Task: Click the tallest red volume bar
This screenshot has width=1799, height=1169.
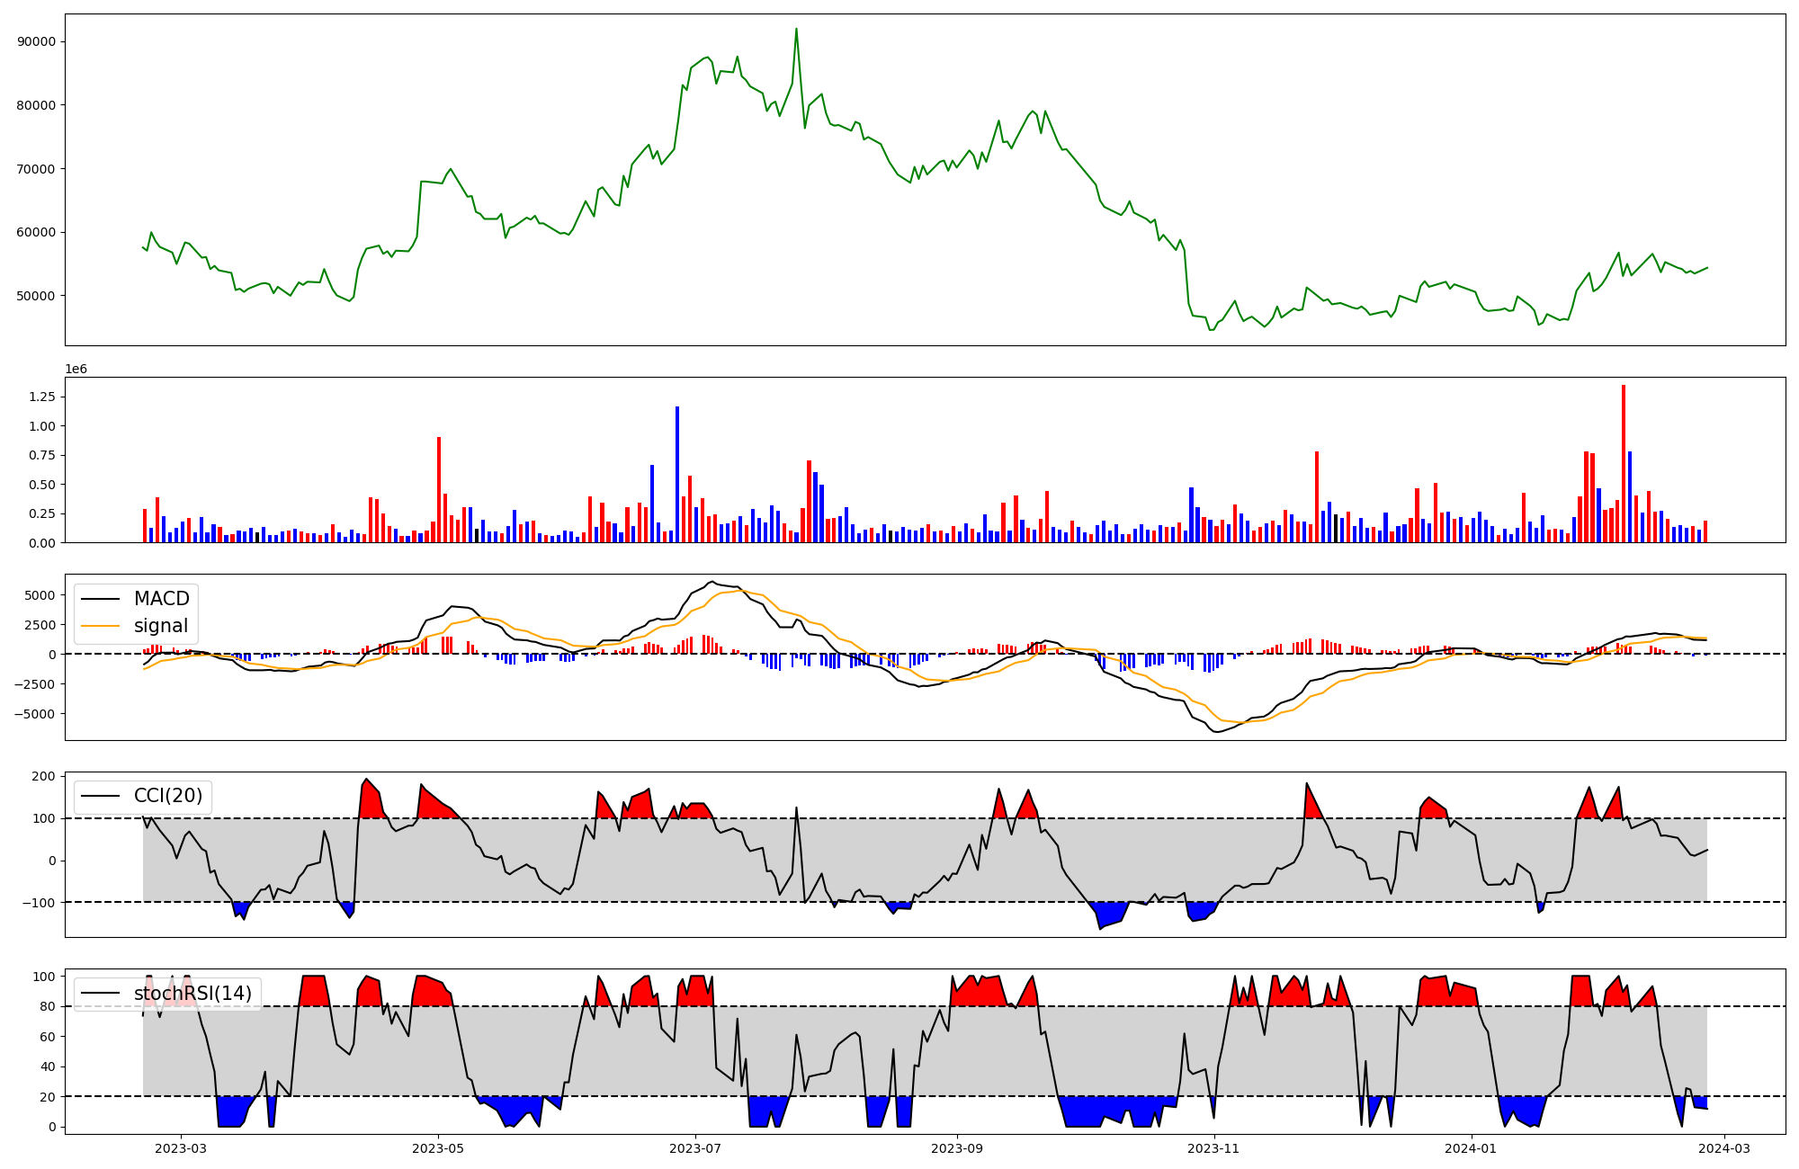Action: click(x=1624, y=463)
